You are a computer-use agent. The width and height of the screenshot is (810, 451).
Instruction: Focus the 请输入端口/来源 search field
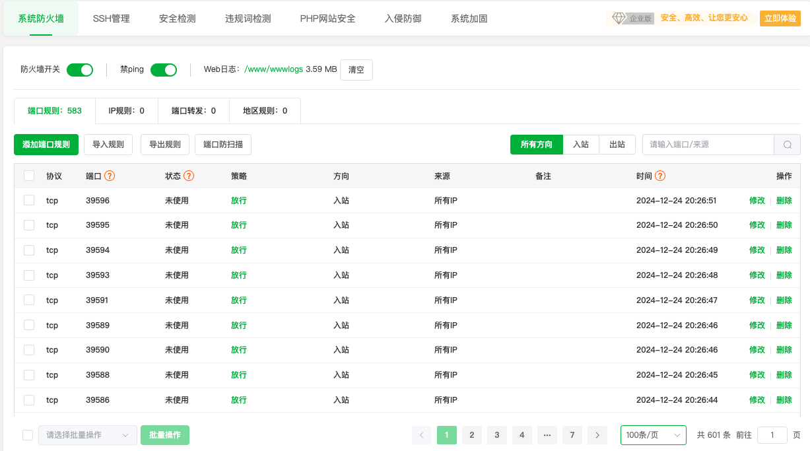click(708, 145)
